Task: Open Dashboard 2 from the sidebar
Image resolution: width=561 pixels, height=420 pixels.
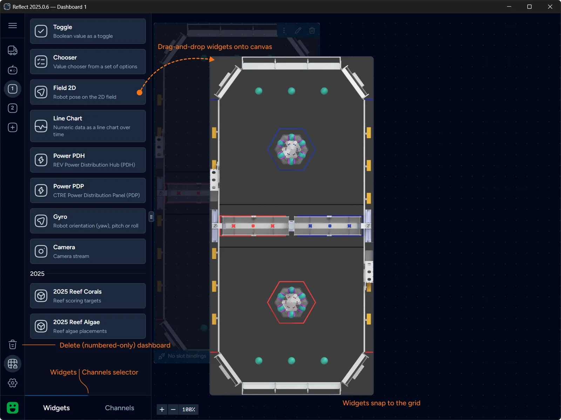Action: 13,108
